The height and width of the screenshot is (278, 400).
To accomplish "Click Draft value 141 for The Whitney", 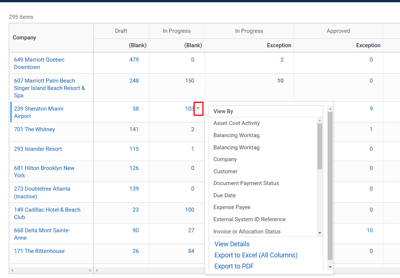I will [134, 129].
